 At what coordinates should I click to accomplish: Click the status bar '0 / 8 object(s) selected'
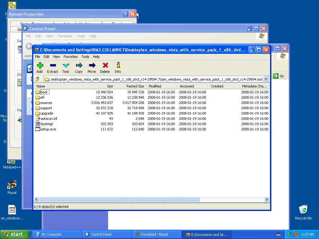pyautogui.click(x=51, y=207)
